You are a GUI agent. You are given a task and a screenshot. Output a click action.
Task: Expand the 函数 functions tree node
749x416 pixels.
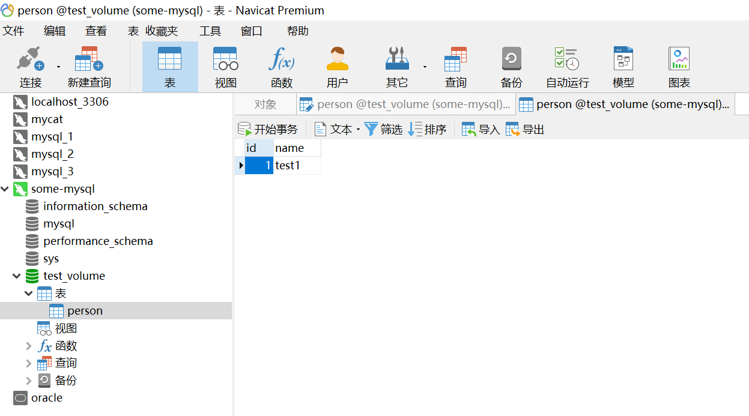click(29, 346)
